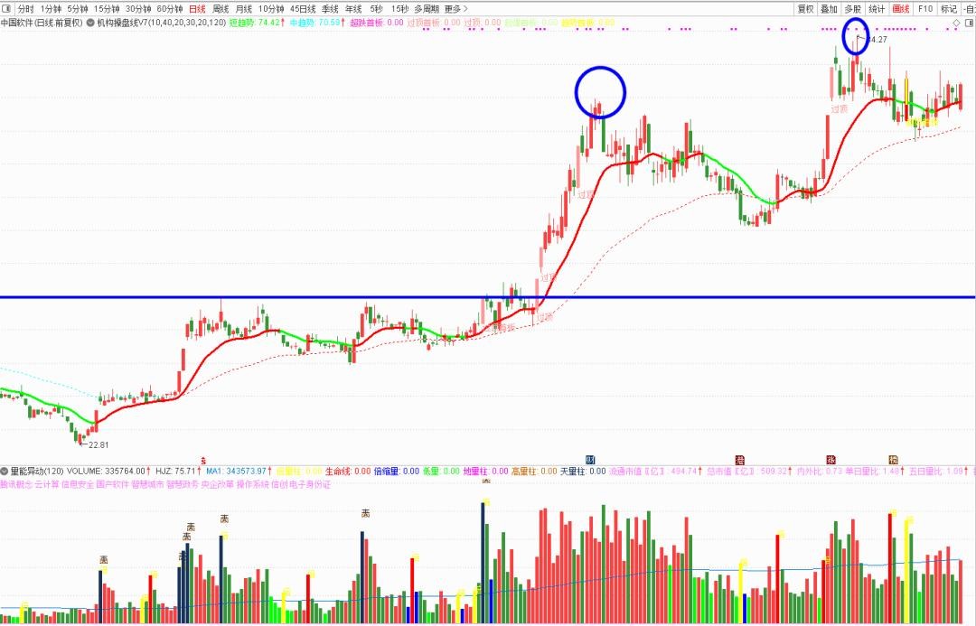Screen dimensions: 976x626
Task: Click the grid layout icon before 分时
Action: coord(7,9)
